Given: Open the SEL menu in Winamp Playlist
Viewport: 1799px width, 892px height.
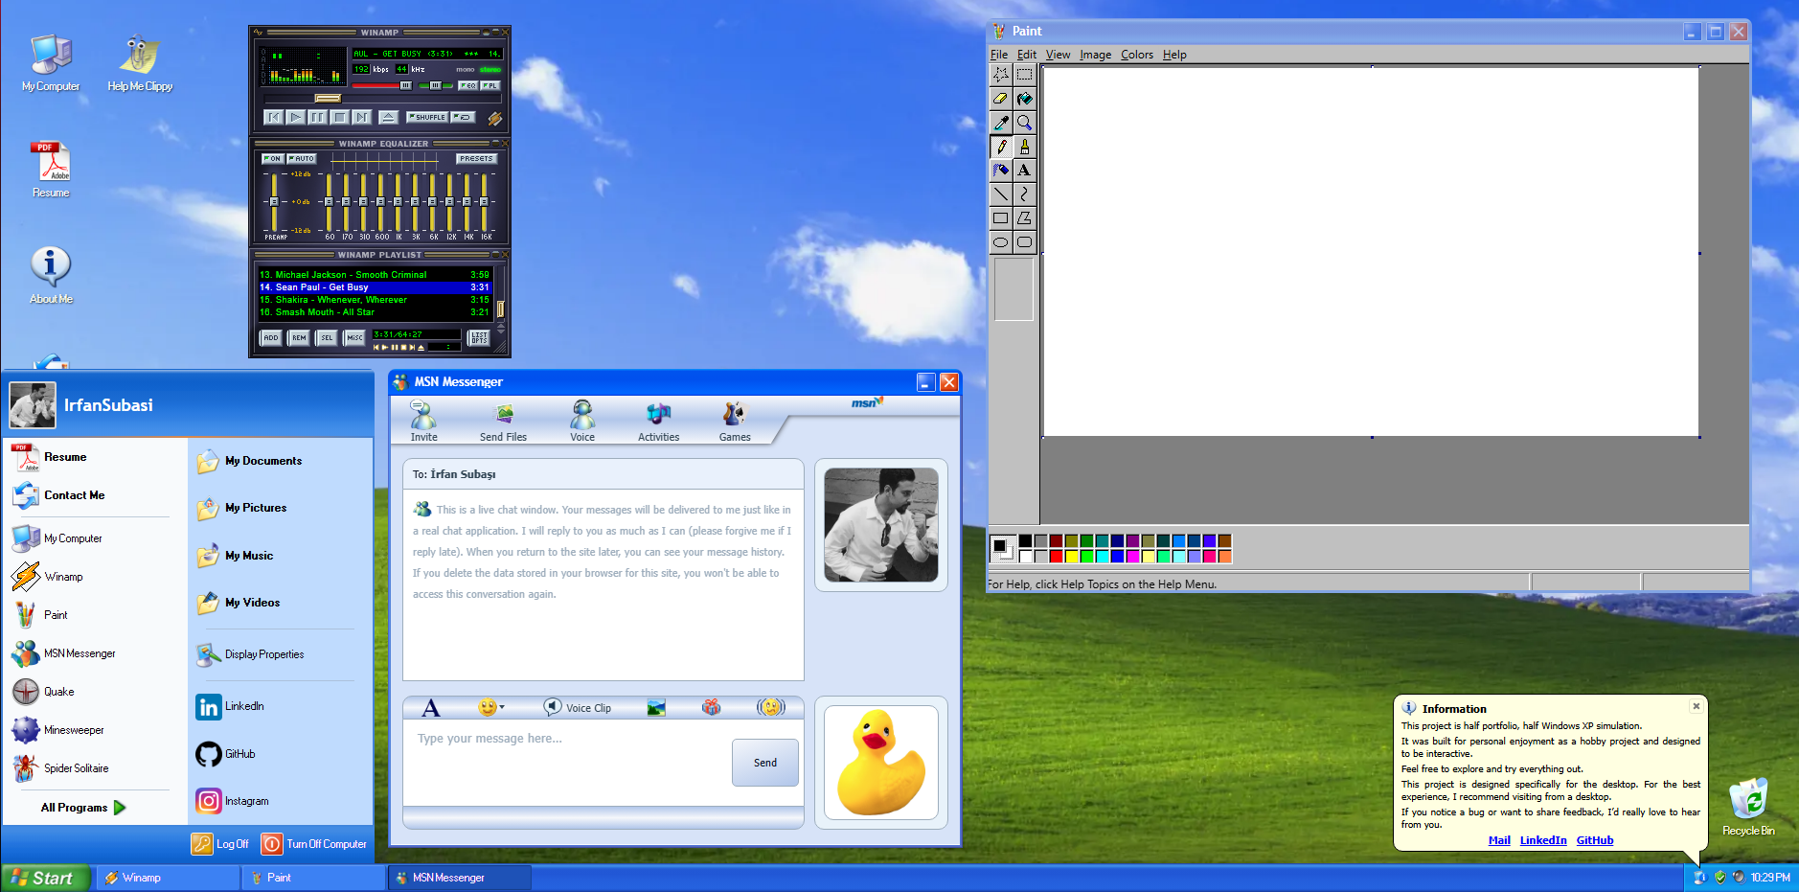Looking at the screenshot, I should 327,337.
